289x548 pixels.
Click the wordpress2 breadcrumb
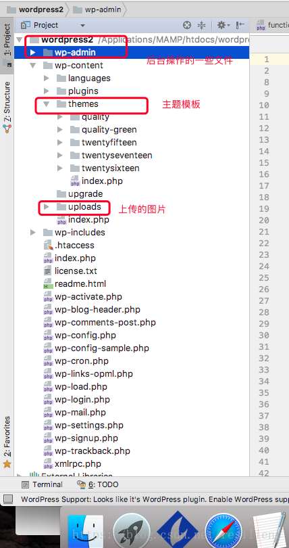pos(35,9)
